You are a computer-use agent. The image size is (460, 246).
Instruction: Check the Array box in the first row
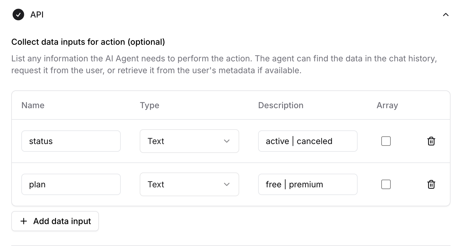pyautogui.click(x=386, y=141)
